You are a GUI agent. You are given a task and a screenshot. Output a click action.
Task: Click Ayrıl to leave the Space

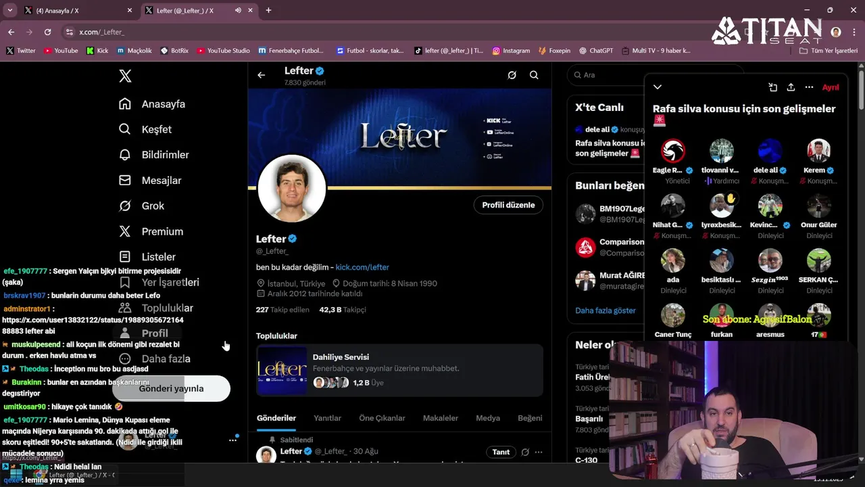coord(831,87)
